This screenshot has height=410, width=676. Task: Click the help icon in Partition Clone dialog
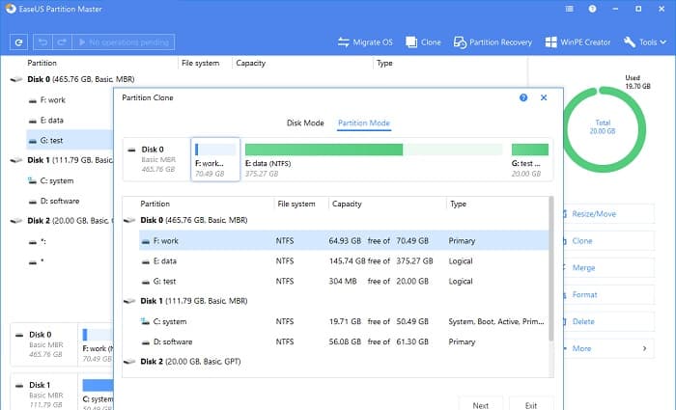[523, 97]
